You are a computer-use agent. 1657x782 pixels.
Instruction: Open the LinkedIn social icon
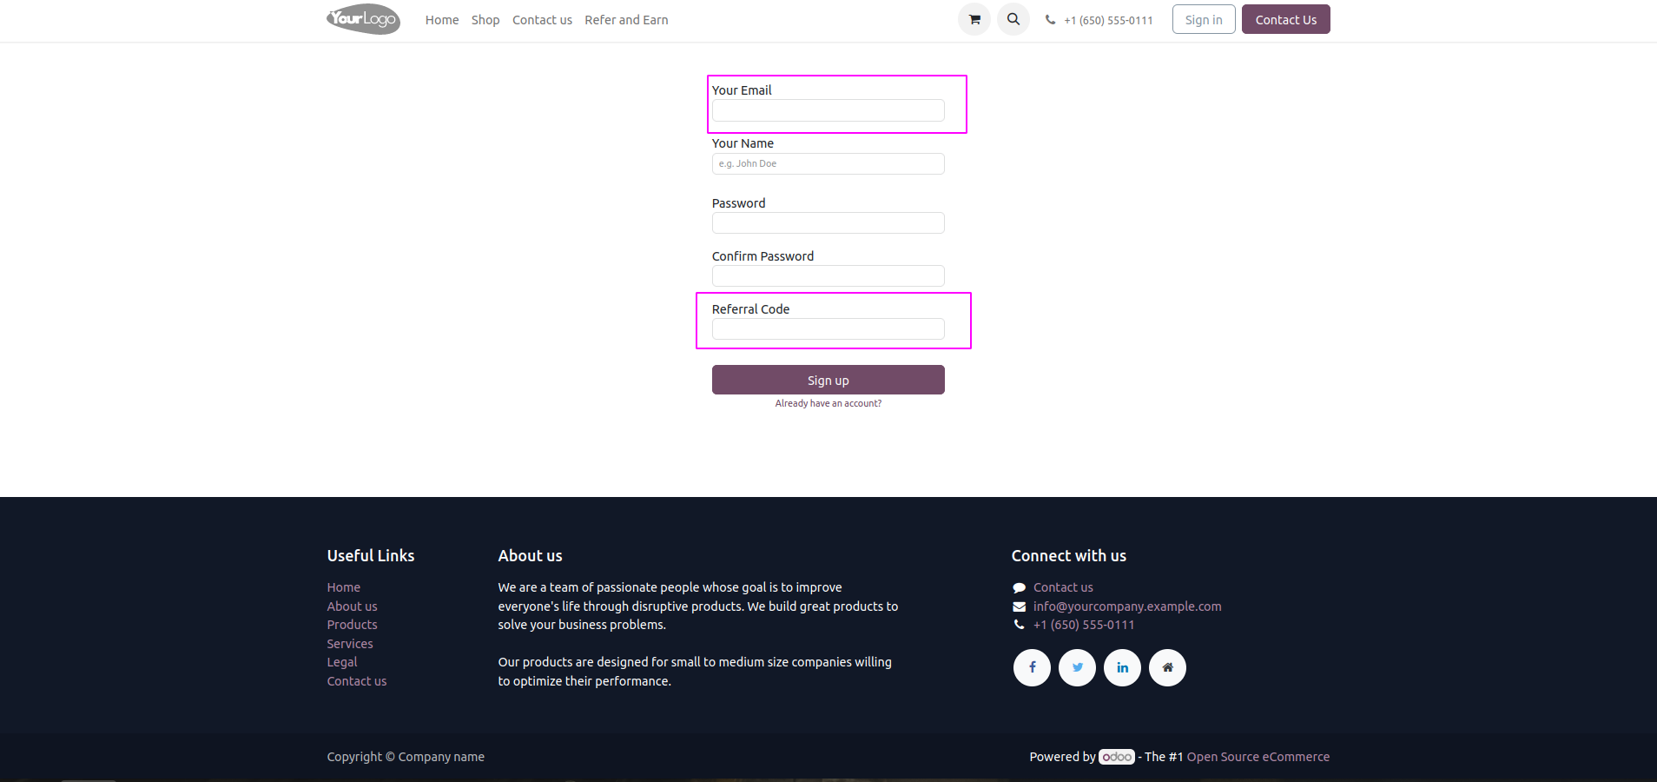(1122, 667)
